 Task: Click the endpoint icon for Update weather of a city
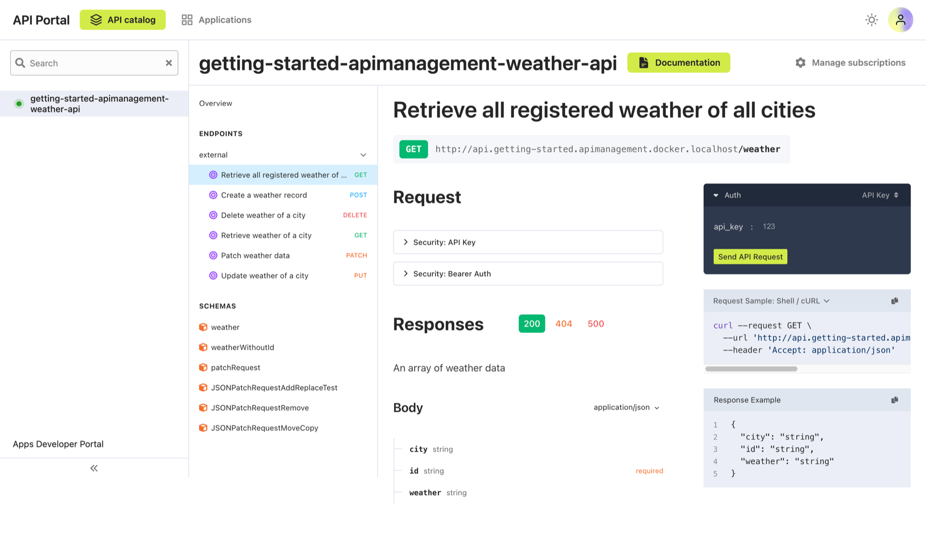click(x=213, y=276)
